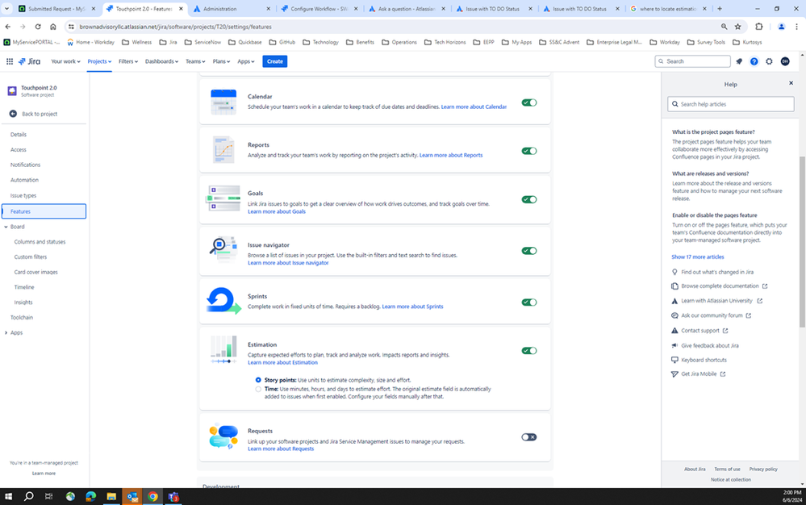Select the Story points radio button
Screen dimensions: 806x505
click(258, 380)
